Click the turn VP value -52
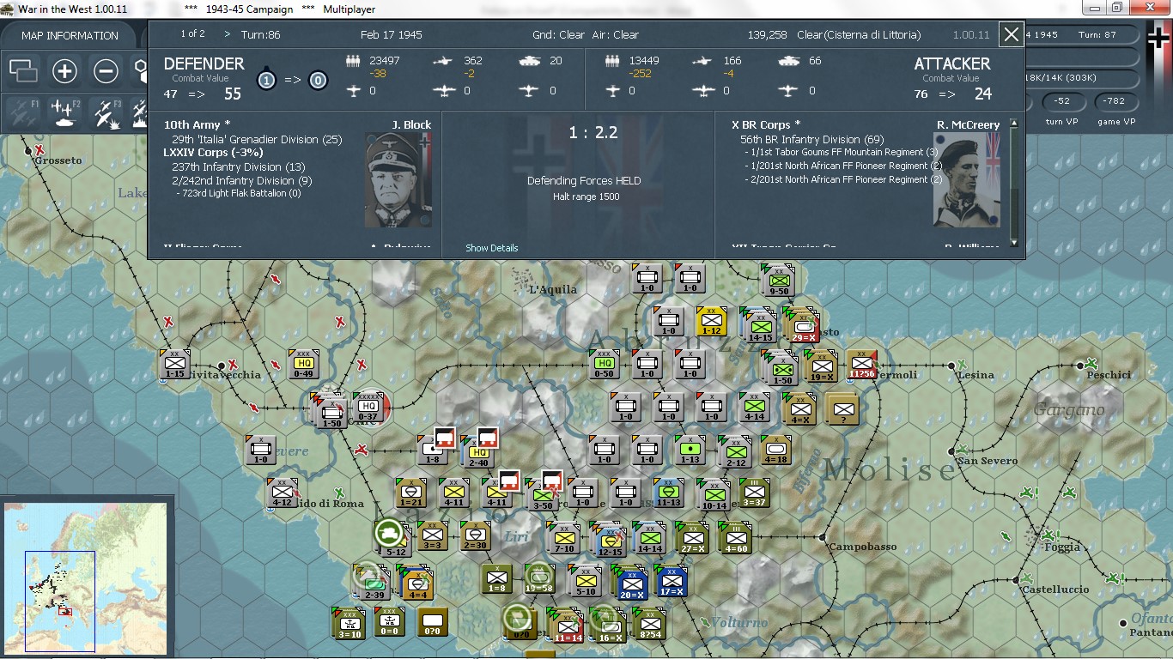1173x659 pixels. point(1062,101)
